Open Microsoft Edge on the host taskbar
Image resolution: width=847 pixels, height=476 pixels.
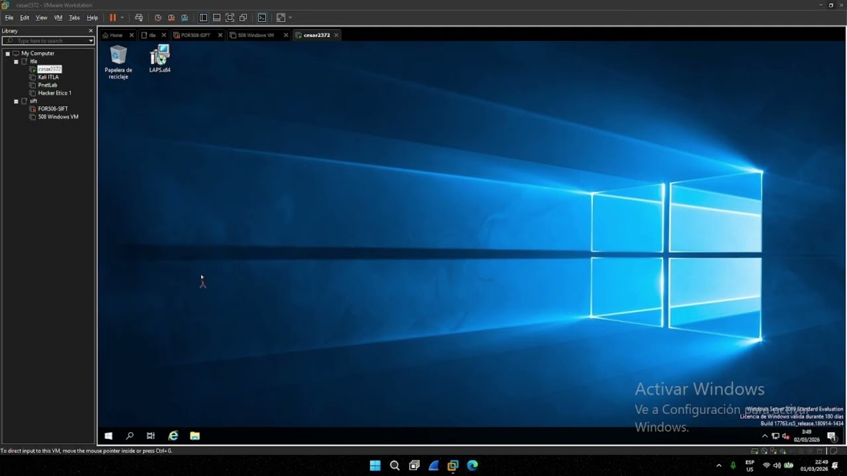(x=472, y=465)
